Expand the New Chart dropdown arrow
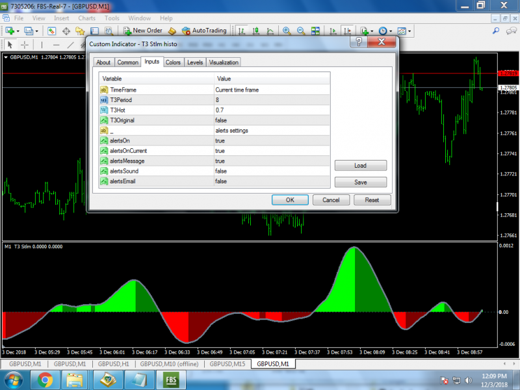This screenshot has width=520, height=390. tap(18, 31)
